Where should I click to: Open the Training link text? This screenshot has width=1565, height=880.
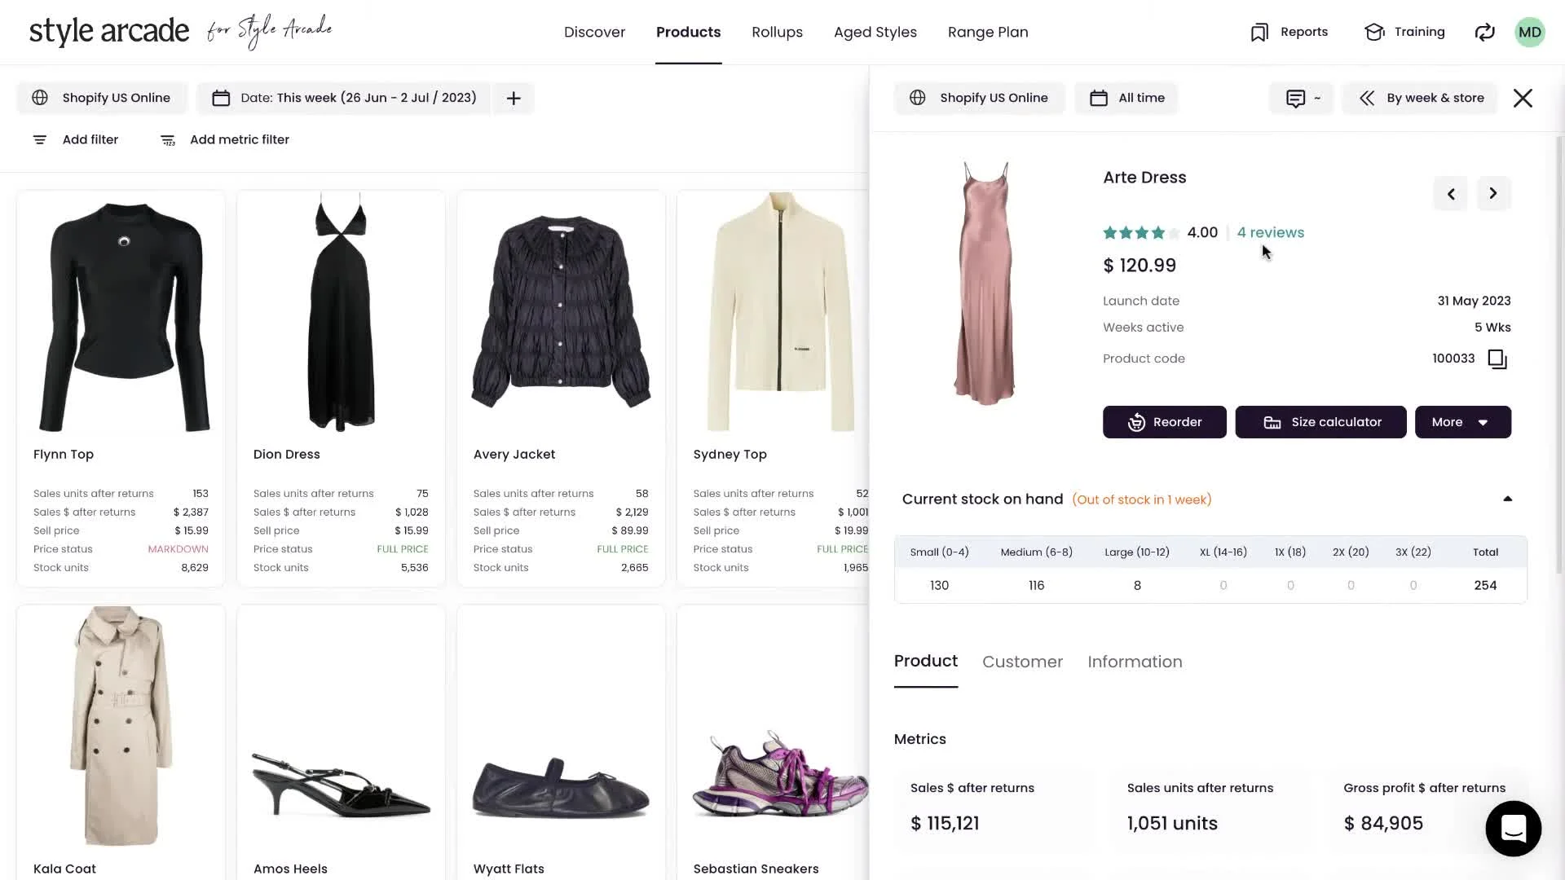point(1419,32)
